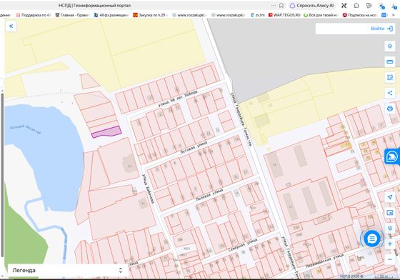The width and height of the screenshot is (400, 280).
Task: Toggle the overview mini-map icon
Action: [390, 213]
